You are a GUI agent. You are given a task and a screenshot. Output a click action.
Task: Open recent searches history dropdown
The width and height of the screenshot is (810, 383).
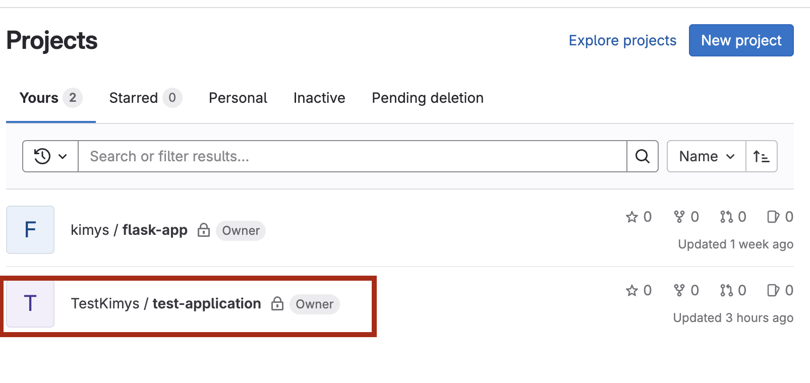[50, 156]
